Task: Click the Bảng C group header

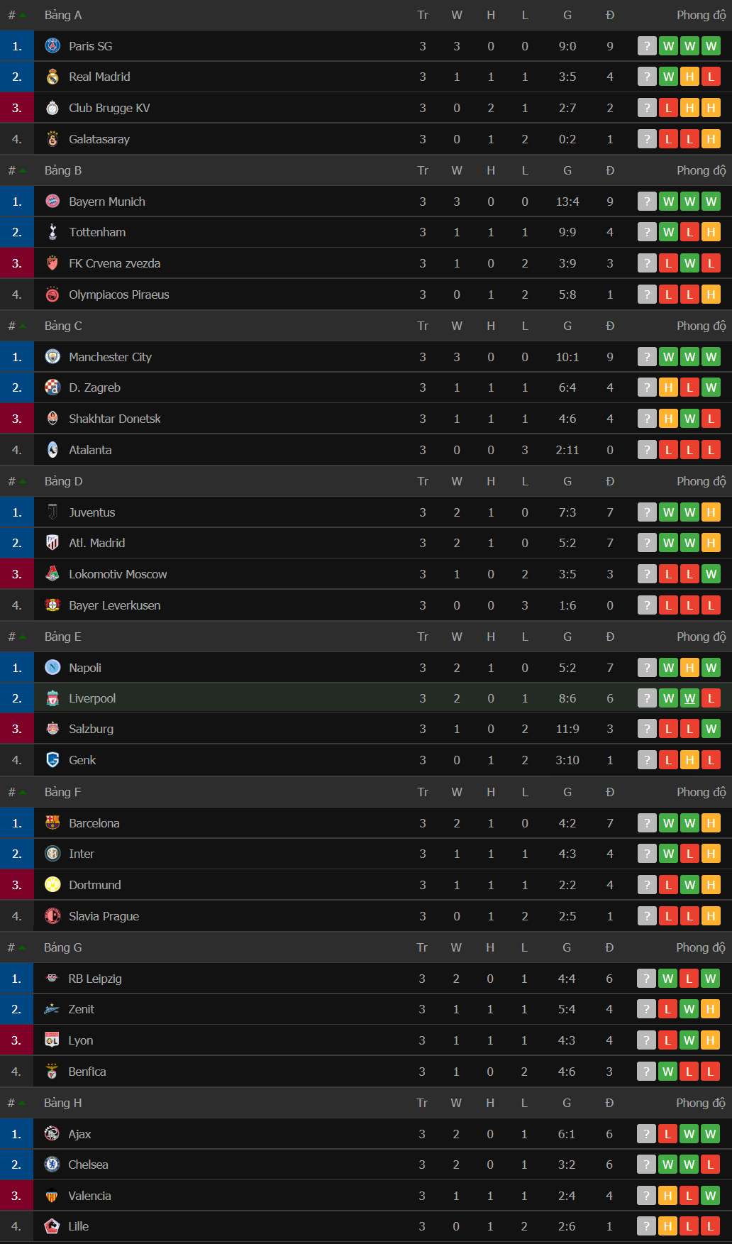Action: pos(63,326)
